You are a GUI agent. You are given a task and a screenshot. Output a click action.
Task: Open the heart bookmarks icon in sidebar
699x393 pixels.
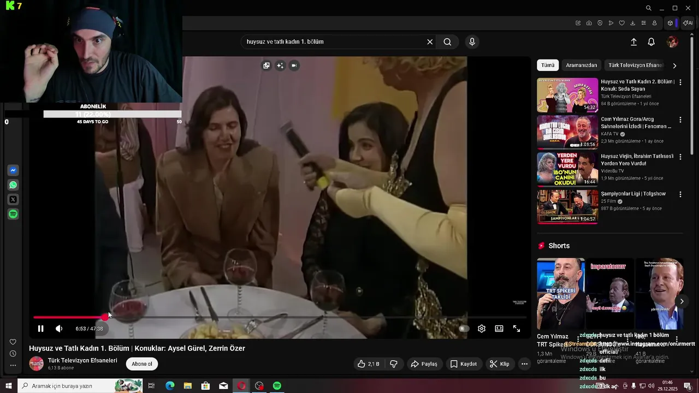pyautogui.click(x=13, y=342)
